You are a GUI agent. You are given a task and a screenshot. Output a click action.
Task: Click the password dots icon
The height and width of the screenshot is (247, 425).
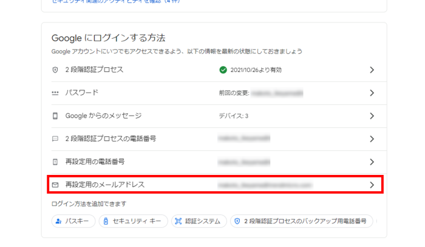[x=55, y=93]
